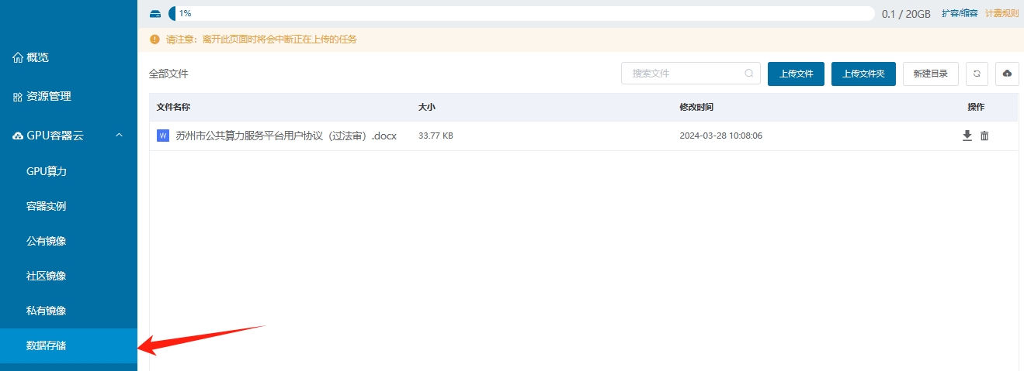Open the 扩容/缩容 link
The height and width of the screenshot is (371, 1024).
coord(960,13)
